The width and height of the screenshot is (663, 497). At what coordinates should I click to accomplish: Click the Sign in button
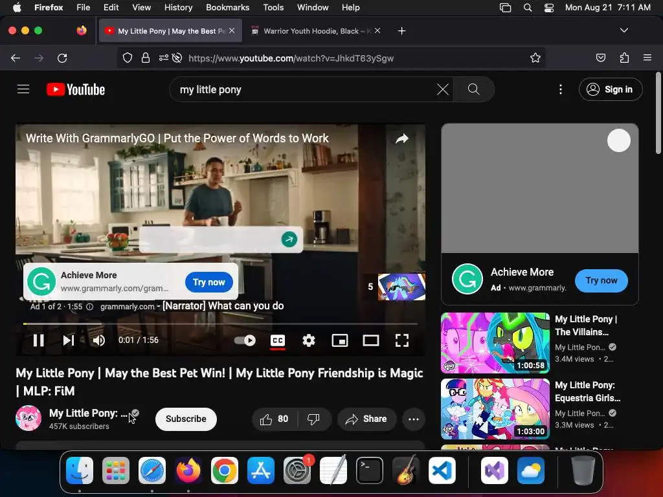[x=611, y=89]
